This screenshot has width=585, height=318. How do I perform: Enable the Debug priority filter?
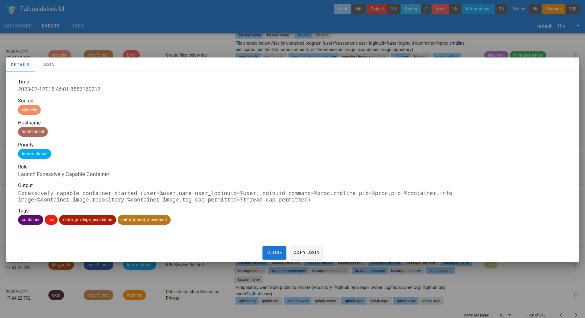(x=411, y=9)
